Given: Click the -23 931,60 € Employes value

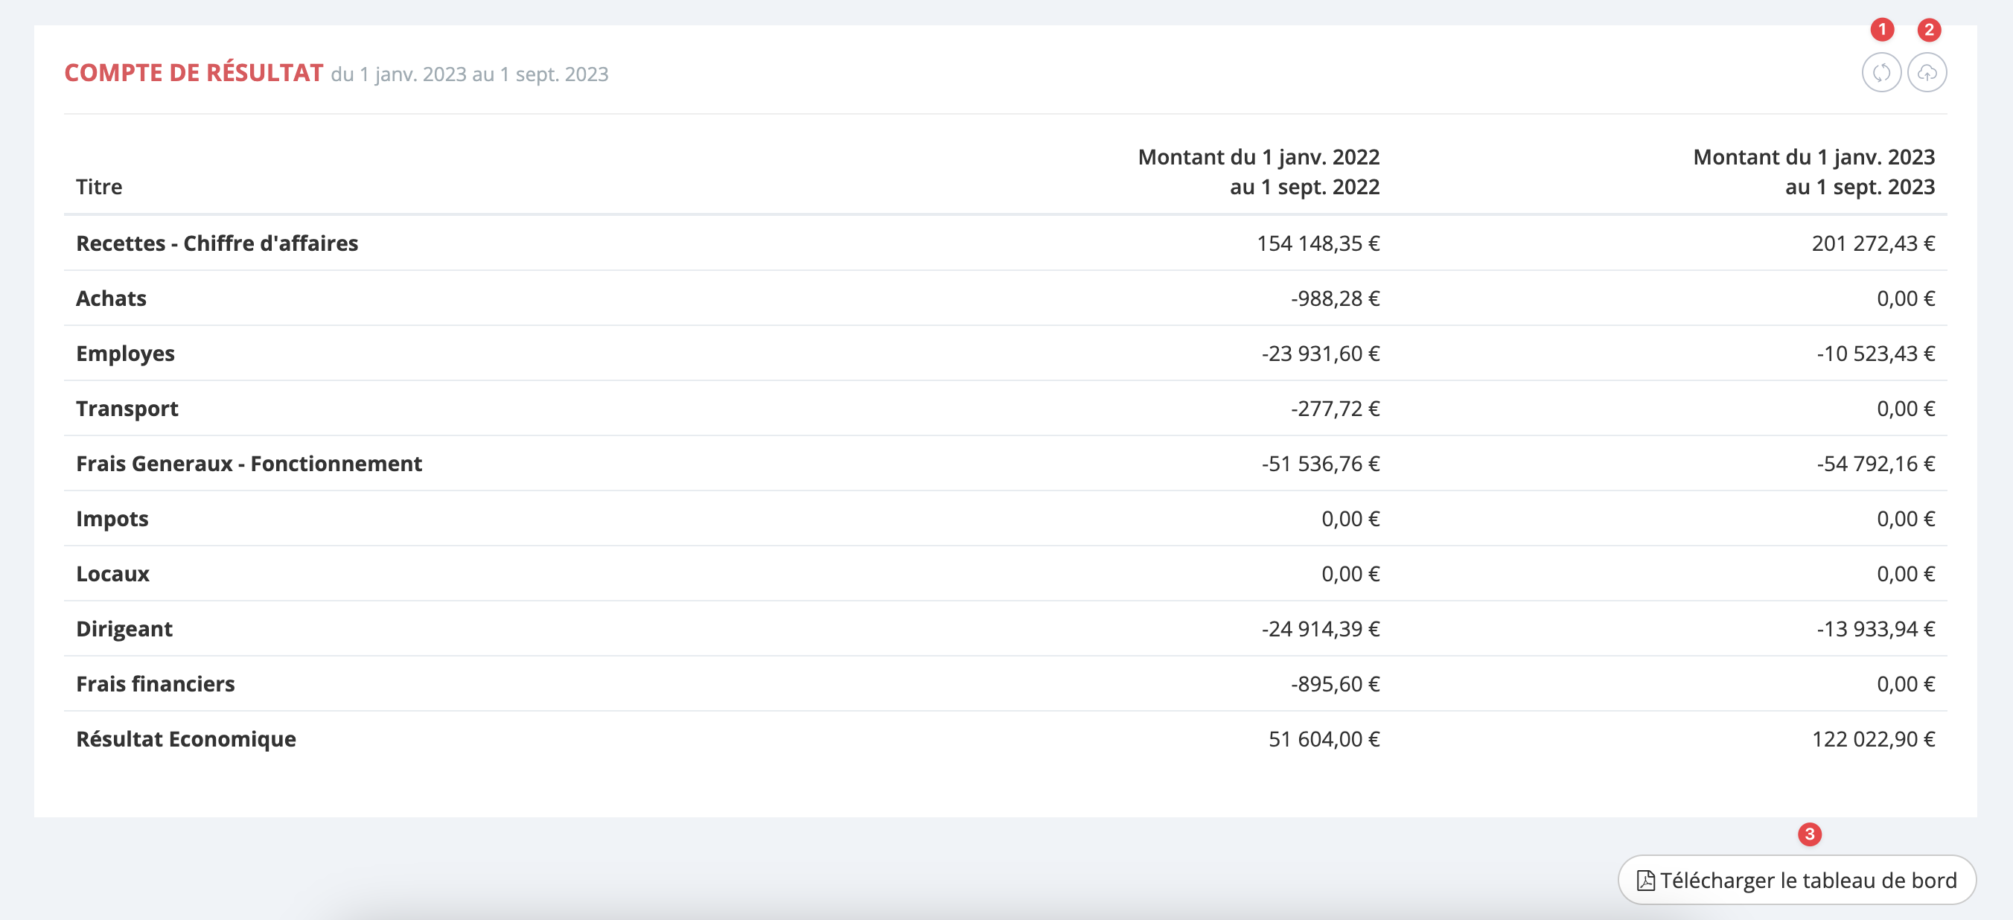Looking at the screenshot, I should point(1321,354).
